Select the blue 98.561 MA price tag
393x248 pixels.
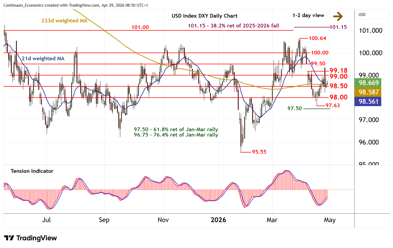tap(368, 102)
